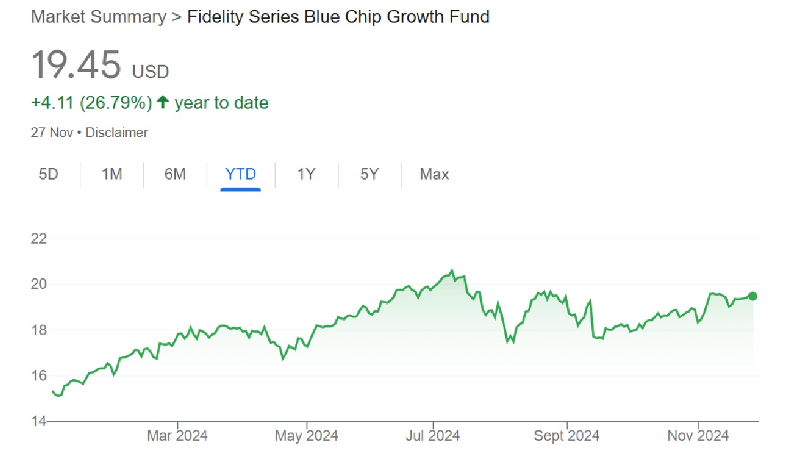Click the green up arrow icon
Screen dimensions: 804x452
click(163, 103)
